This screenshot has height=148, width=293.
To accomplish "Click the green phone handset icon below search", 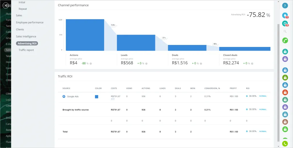I will click(x=285, y=40).
